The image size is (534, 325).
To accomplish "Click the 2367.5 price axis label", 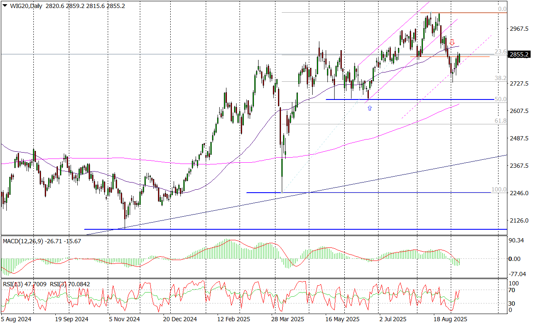I will point(520,166).
